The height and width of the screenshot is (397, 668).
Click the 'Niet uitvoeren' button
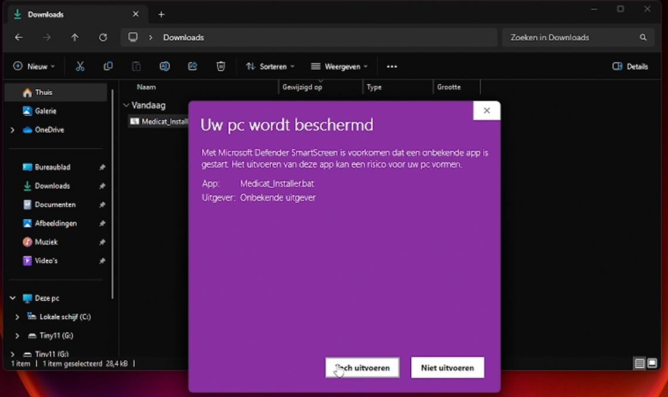click(447, 368)
